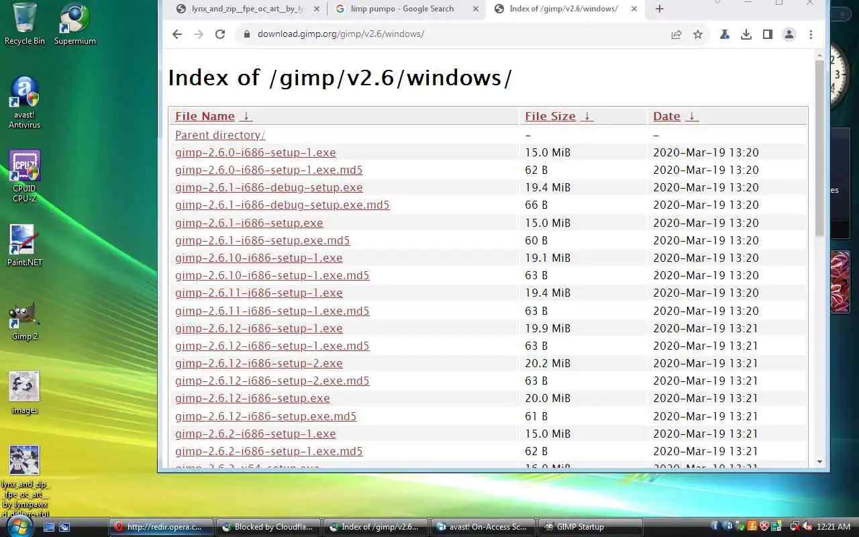The image size is (859, 537).
Task: Click Show Desktop quick launch icon
Action: click(x=49, y=528)
